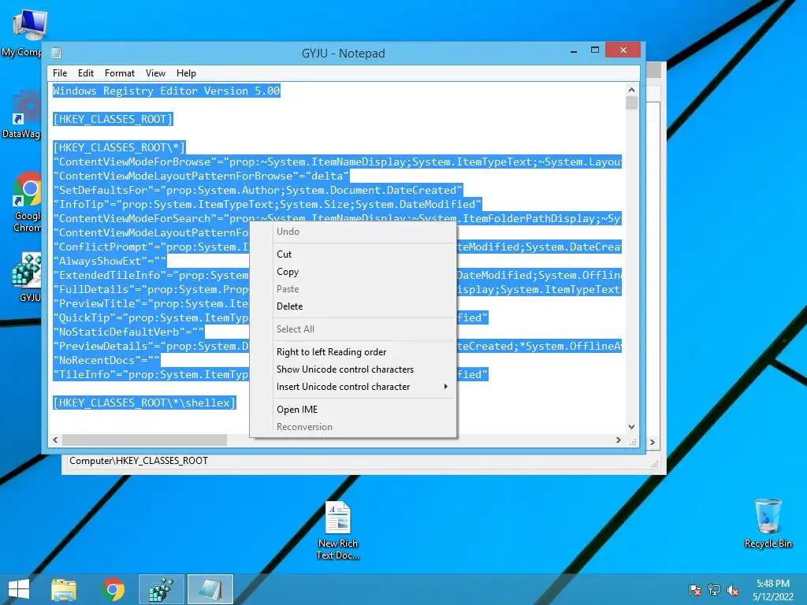Open New Rich Text Document on desktop
The width and height of the screenshot is (807, 605).
pos(337,530)
